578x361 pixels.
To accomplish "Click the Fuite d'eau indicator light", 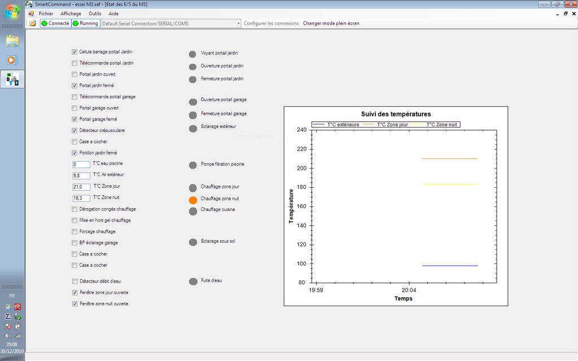I will [x=192, y=281].
